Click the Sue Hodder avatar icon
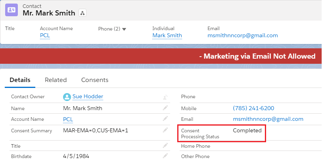Viewport: 322px width, 164px height. [x=67, y=97]
